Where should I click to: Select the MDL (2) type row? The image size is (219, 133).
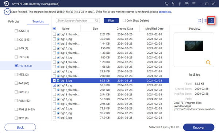26,75
